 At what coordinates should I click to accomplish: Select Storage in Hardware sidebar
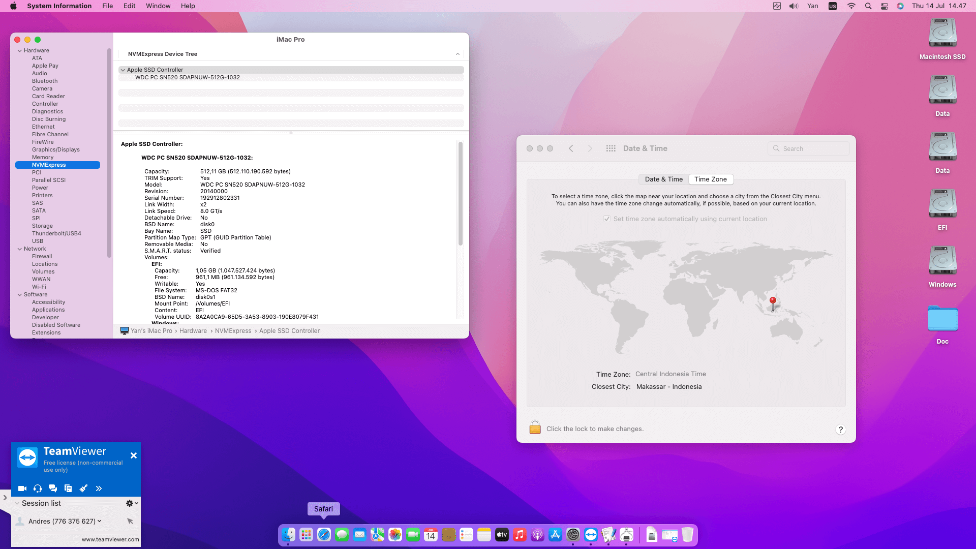pyautogui.click(x=42, y=226)
